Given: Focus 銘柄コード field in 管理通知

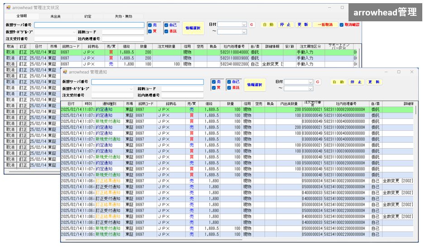Looking at the screenshot, I should point(182,89).
